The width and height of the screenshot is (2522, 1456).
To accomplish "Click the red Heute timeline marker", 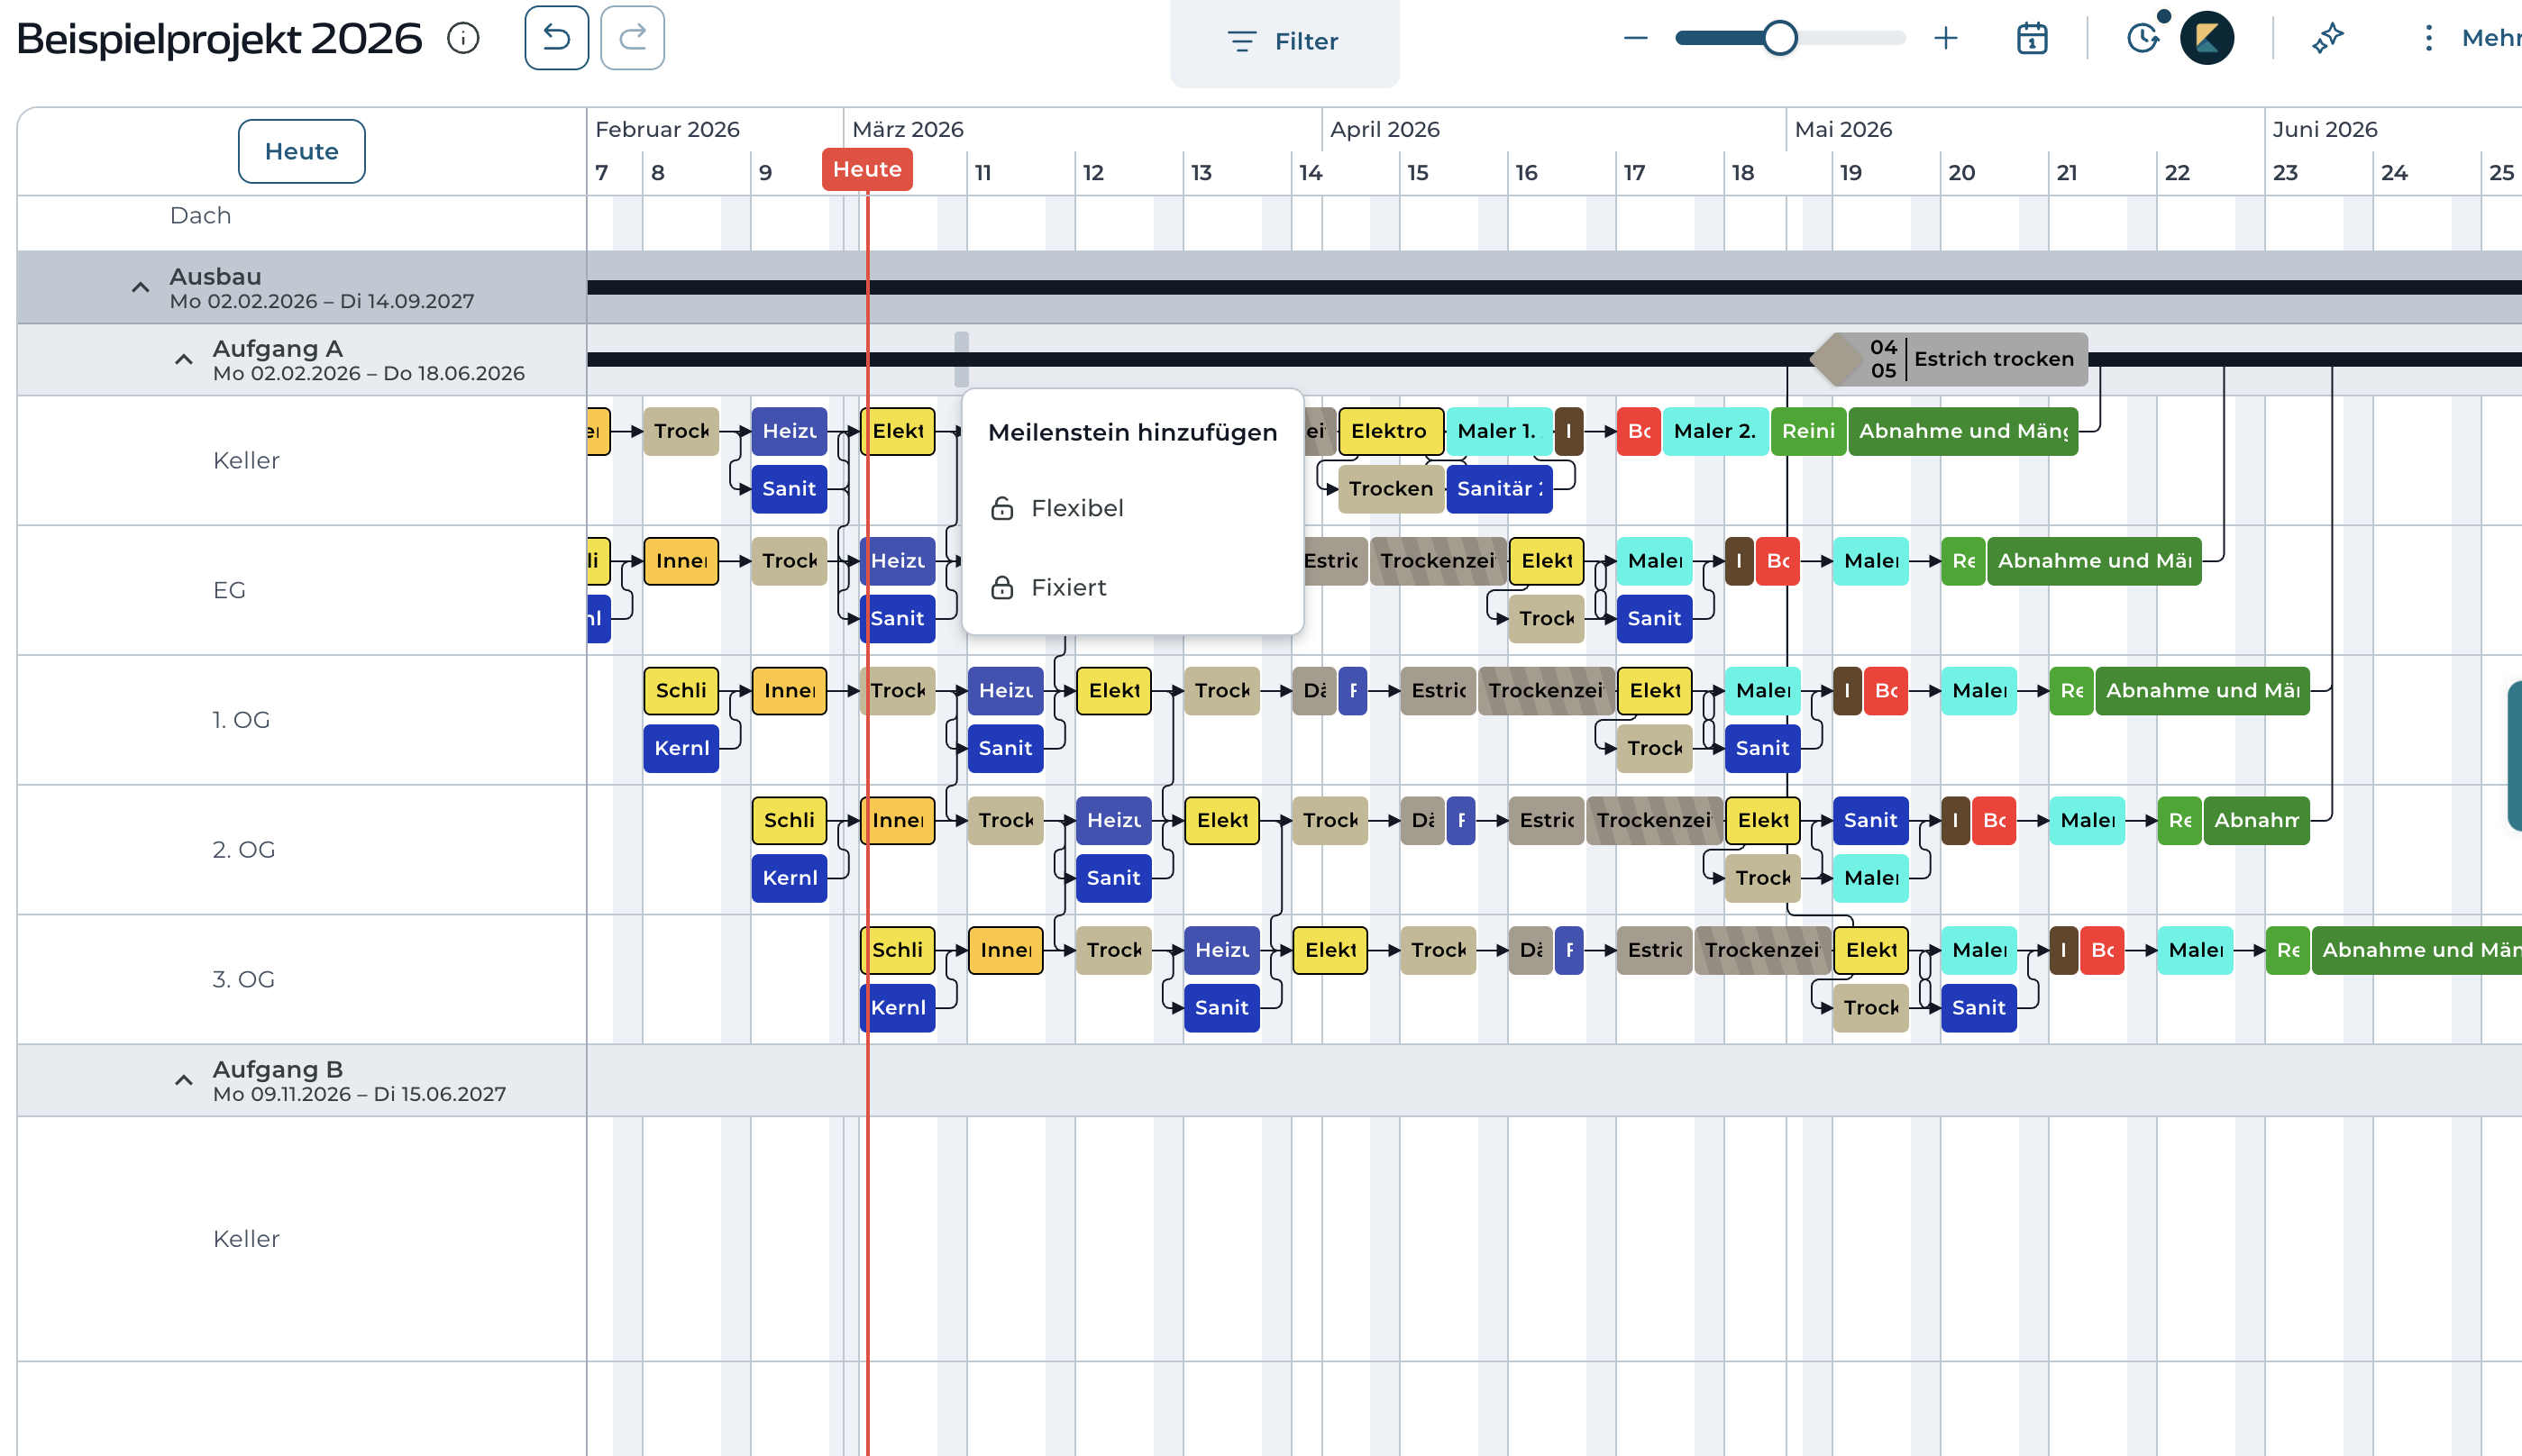I will (867, 169).
